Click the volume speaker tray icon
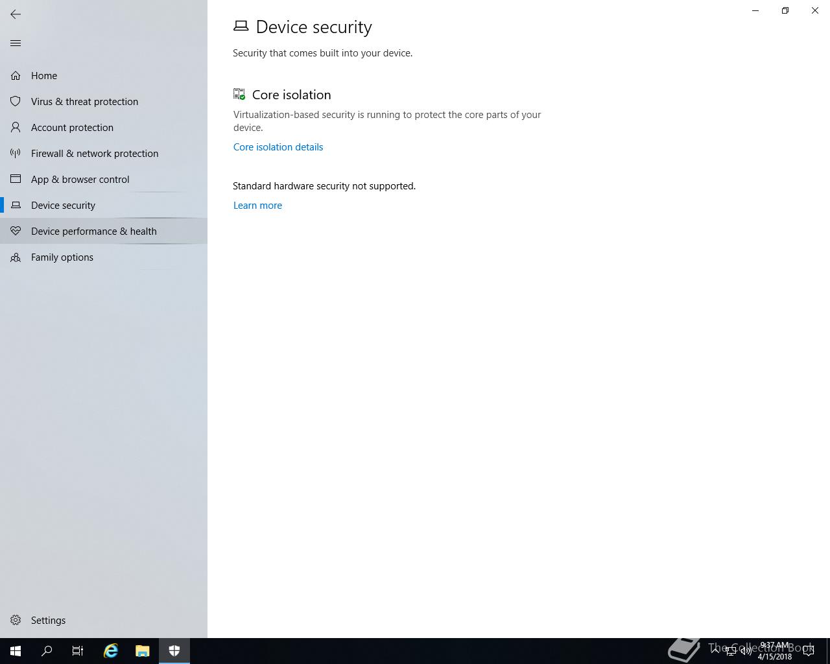830x664 pixels. coord(746,651)
